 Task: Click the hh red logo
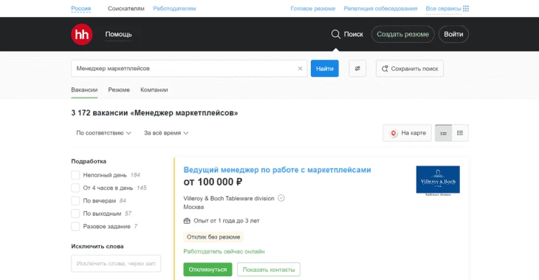tap(82, 35)
